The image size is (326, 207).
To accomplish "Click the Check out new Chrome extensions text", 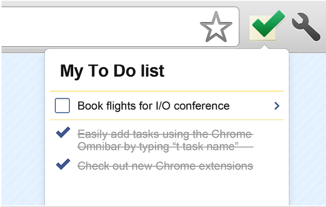I will 165,166.
